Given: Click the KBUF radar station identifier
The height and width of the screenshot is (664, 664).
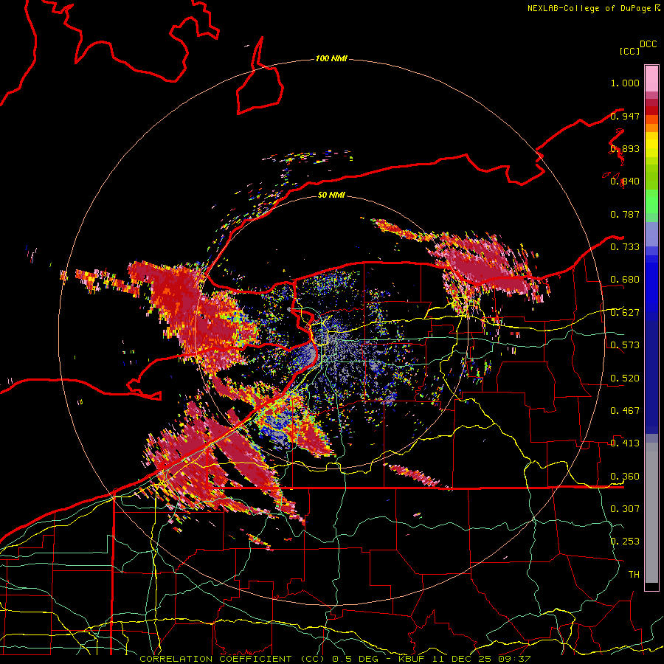Looking at the screenshot, I should (412, 659).
